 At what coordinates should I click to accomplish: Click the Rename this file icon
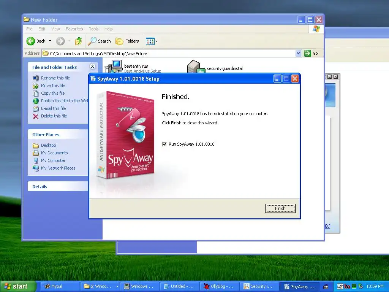36,78
